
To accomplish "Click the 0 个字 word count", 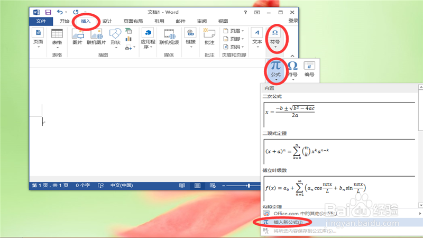I will click(82, 186).
